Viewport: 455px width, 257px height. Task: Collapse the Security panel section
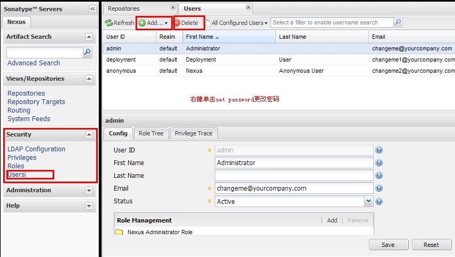tap(89, 135)
